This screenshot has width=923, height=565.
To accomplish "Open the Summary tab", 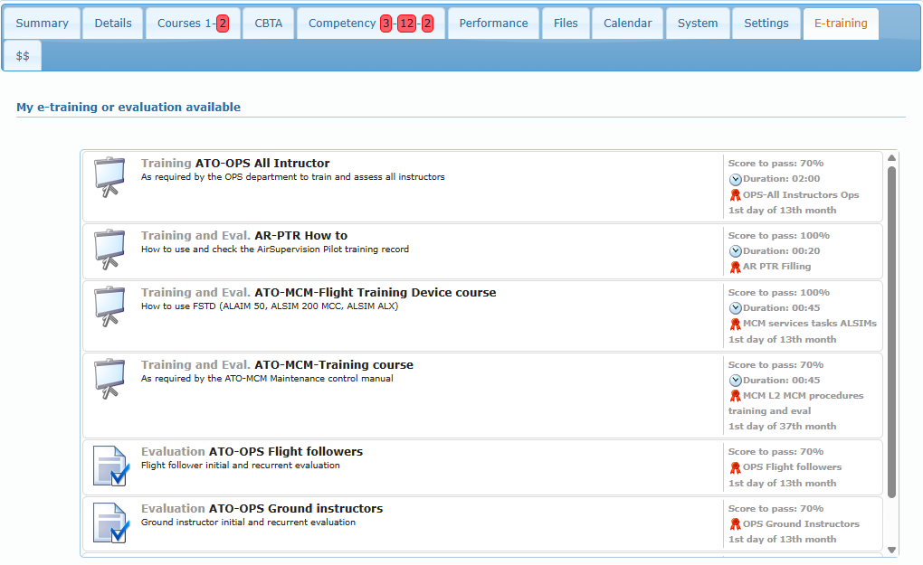I will click(42, 24).
